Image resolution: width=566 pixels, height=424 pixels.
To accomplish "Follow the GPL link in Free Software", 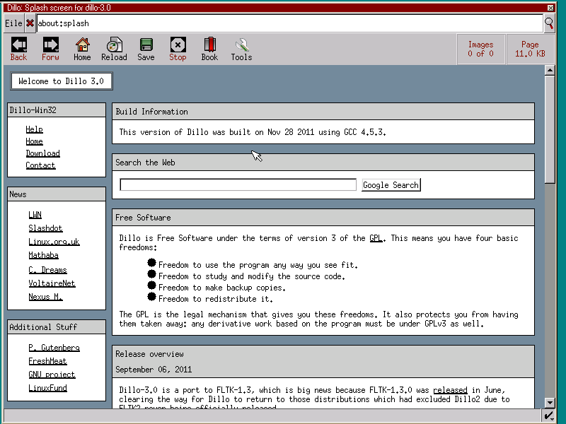I will click(376, 238).
